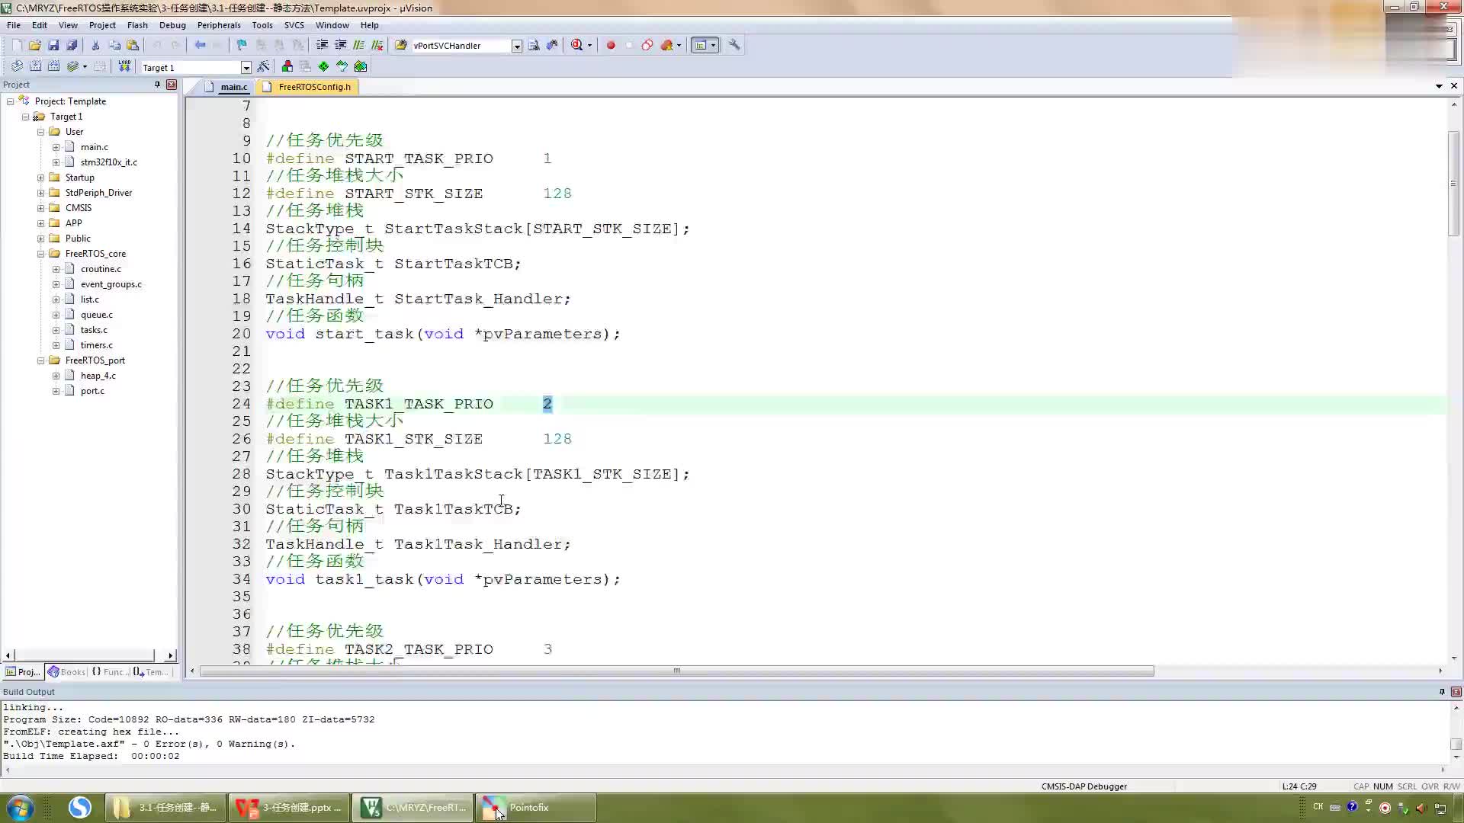
Task: Switch to the Books panel tab
Action: [x=67, y=671]
